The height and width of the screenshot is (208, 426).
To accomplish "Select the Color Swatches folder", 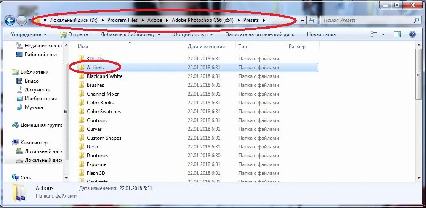I will (104, 112).
